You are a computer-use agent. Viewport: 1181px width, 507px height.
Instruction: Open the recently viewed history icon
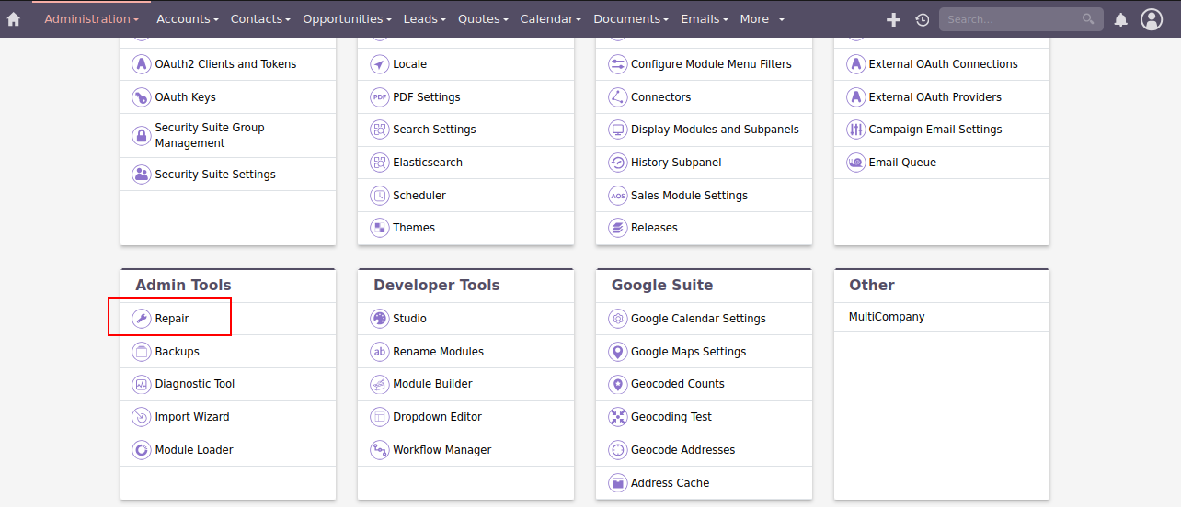click(922, 19)
